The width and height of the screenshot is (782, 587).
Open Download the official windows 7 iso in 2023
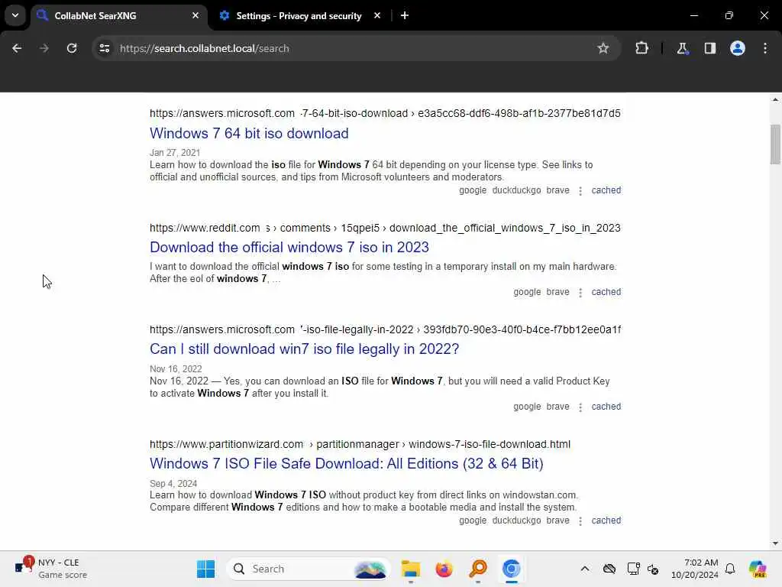tap(289, 247)
